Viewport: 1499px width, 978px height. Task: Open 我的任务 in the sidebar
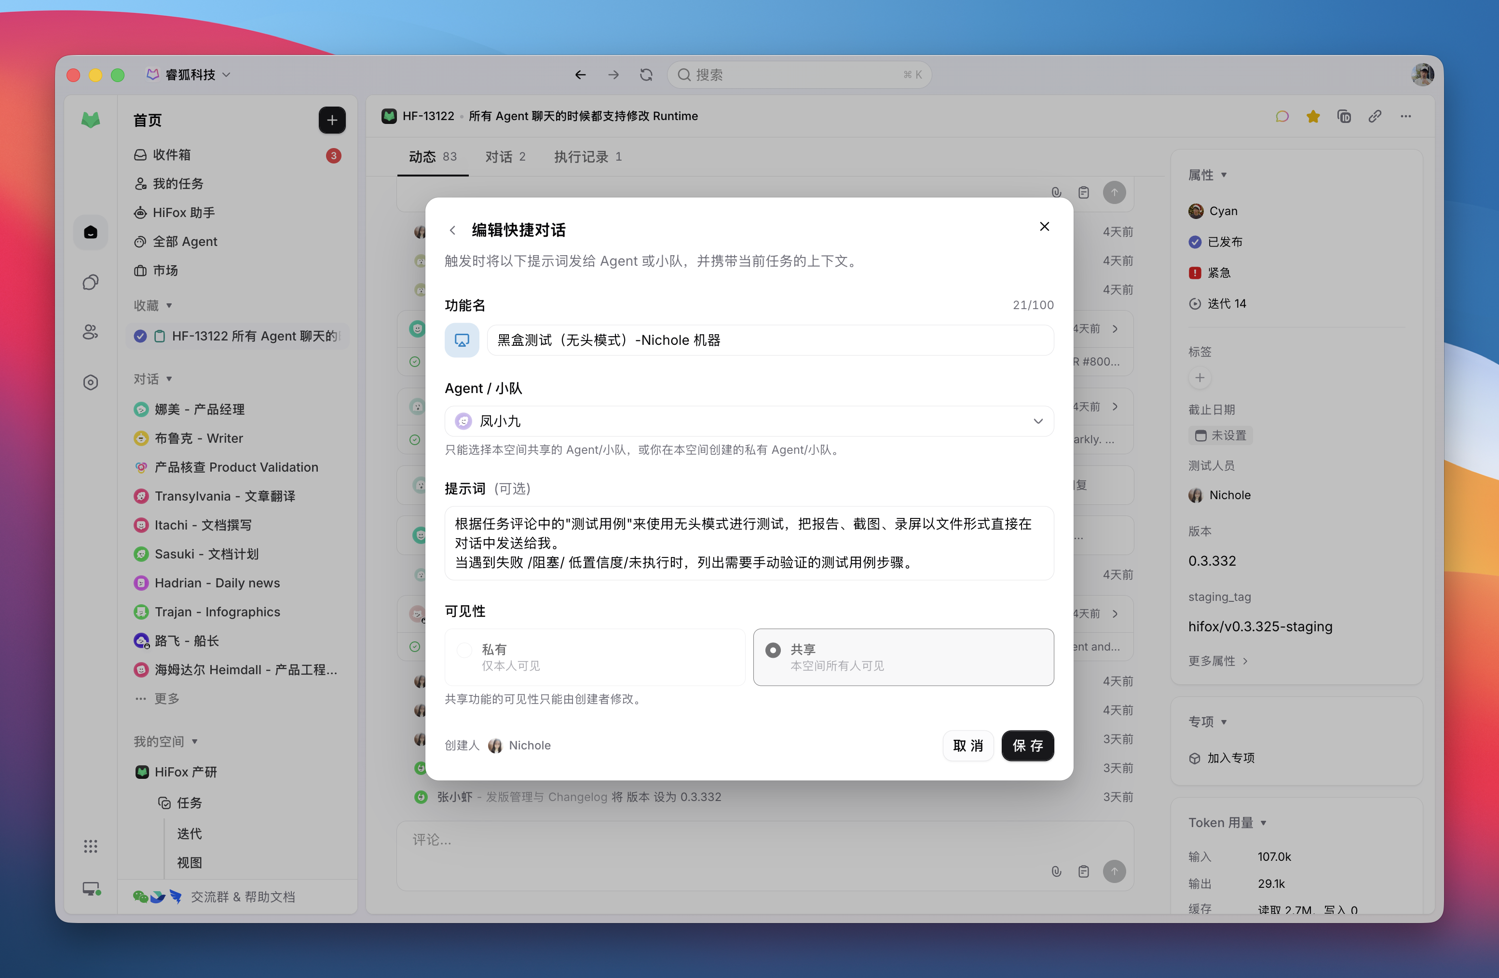[x=237, y=184]
